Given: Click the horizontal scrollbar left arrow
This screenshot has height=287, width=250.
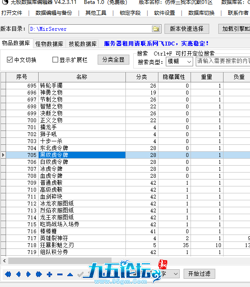Looking at the screenshot, I should pos(4,261).
